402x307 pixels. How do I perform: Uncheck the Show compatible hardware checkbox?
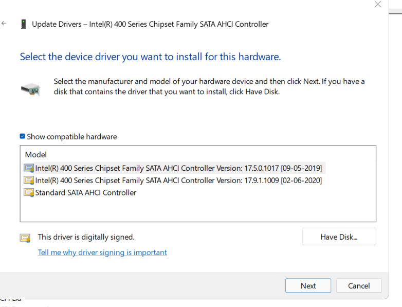tap(23, 137)
